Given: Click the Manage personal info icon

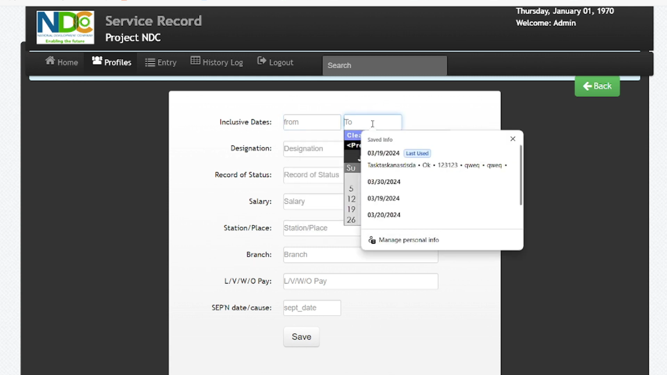Looking at the screenshot, I should pyautogui.click(x=372, y=240).
